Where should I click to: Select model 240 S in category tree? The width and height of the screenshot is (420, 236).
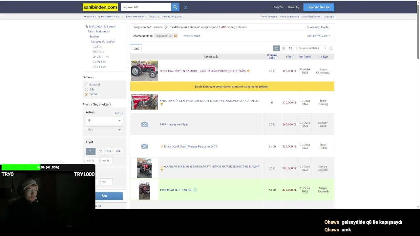coord(97,57)
